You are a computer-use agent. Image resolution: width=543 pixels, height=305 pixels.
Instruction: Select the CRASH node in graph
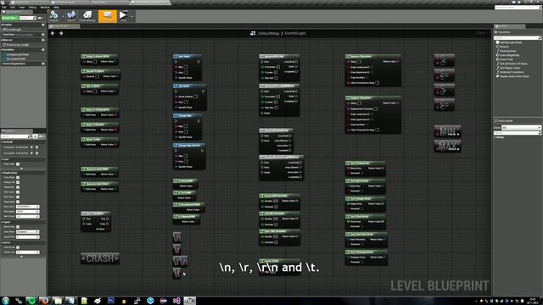[100, 258]
